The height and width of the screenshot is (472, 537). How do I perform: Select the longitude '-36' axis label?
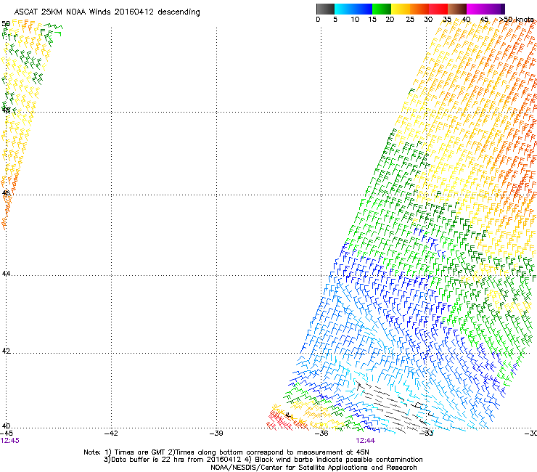[x=321, y=433]
